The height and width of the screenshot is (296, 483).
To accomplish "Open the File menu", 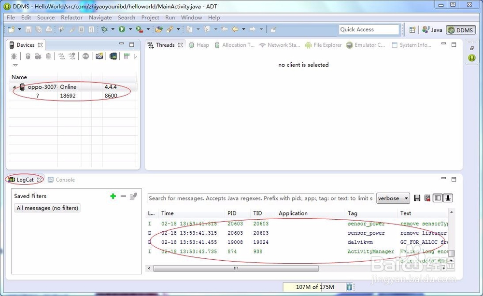I will tap(11, 17).
